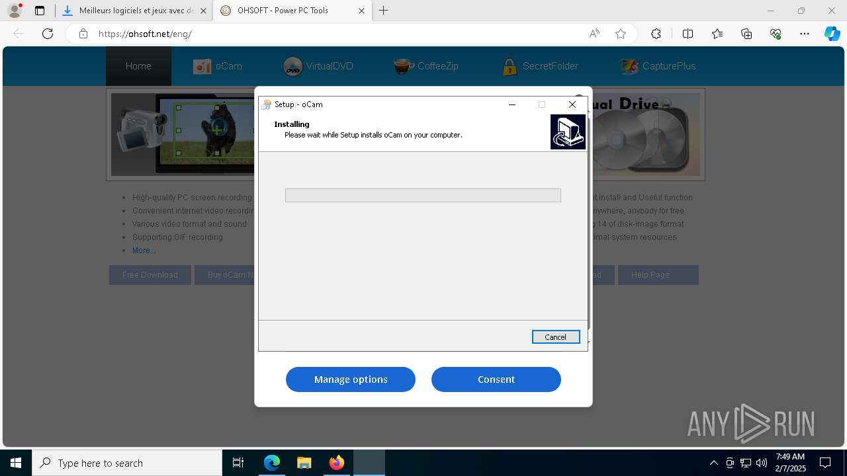The image size is (847, 476).
Task: Open browser Extensions icon
Action: 656,34
